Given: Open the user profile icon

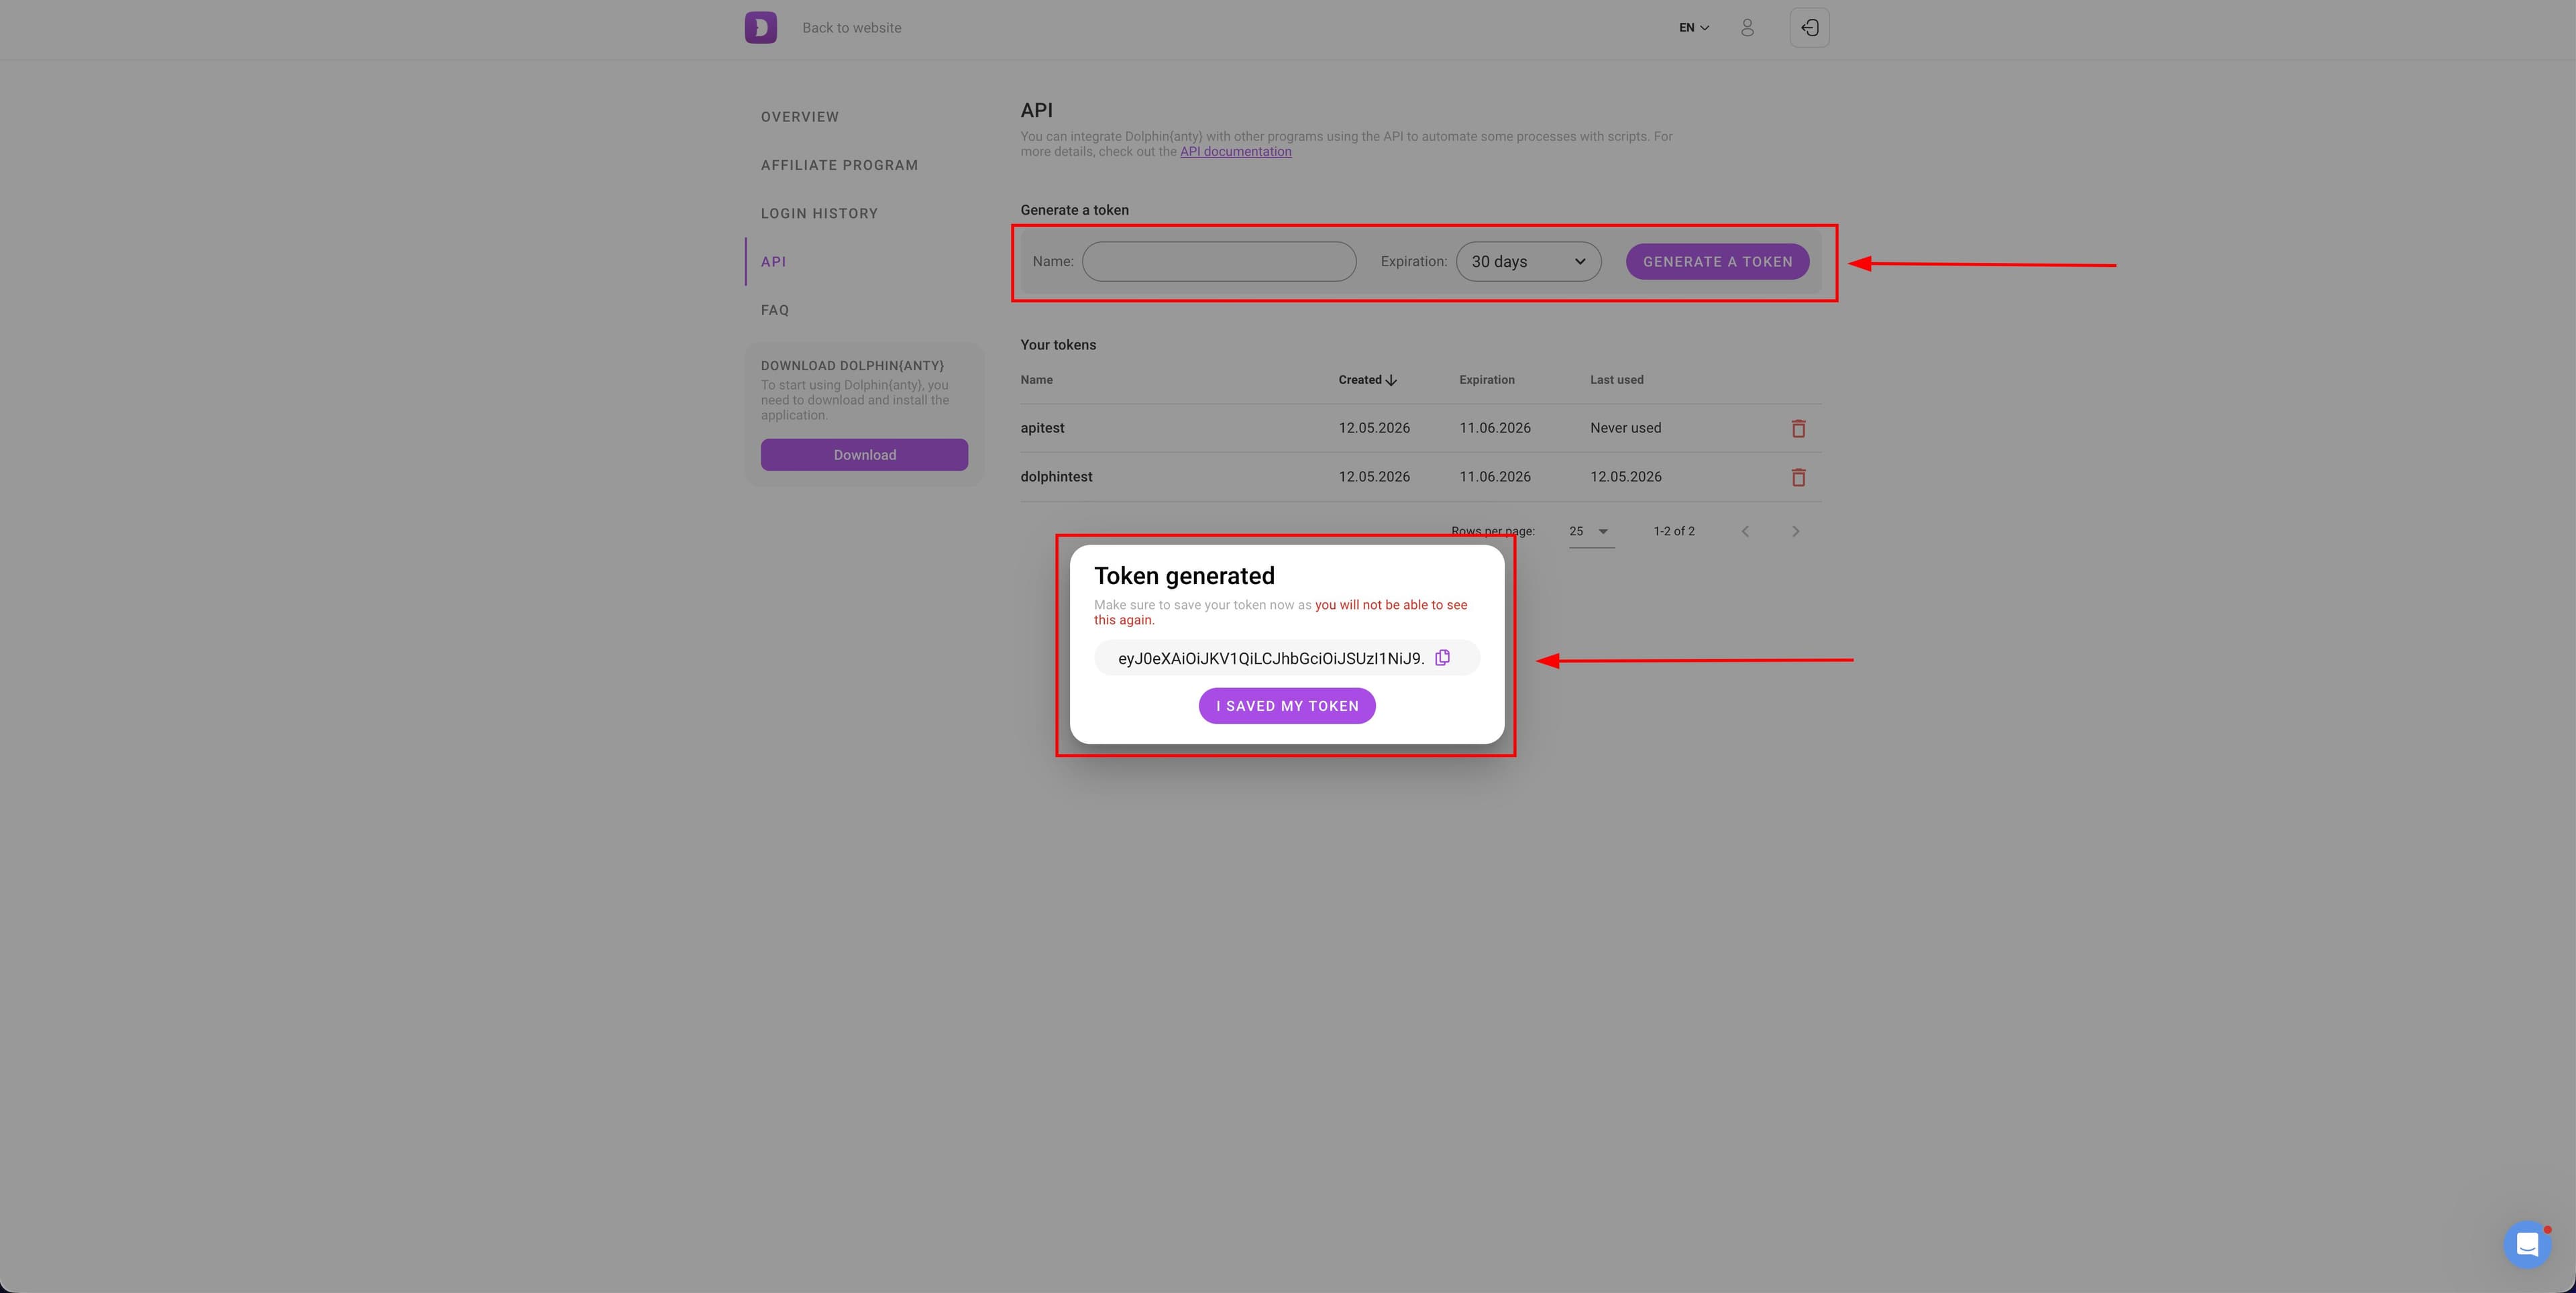Looking at the screenshot, I should (x=1747, y=28).
